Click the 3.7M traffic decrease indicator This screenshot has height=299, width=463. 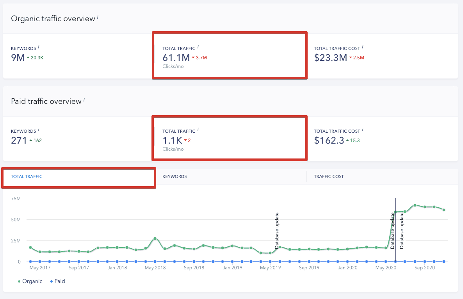(199, 58)
